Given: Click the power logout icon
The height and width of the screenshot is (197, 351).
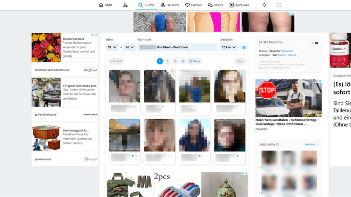Looking at the screenshot, I should (279, 5).
